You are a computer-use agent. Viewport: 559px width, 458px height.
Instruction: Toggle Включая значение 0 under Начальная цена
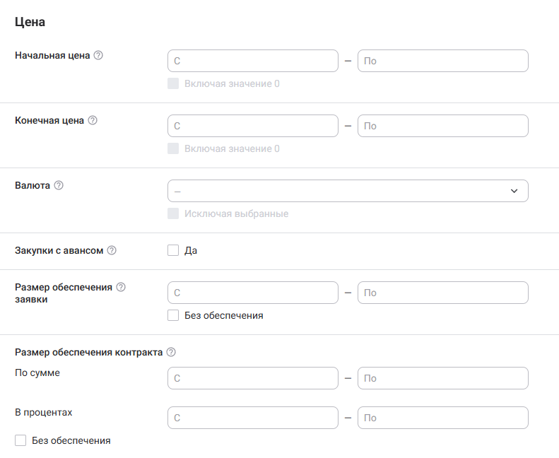coord(173,83)
